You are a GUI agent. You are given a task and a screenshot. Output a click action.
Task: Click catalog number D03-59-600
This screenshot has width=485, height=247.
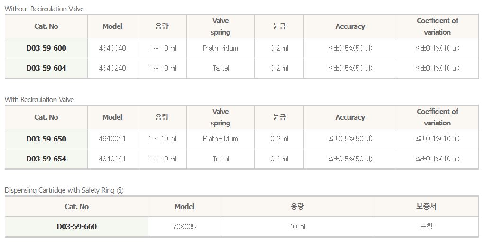[x=46, y=48]
